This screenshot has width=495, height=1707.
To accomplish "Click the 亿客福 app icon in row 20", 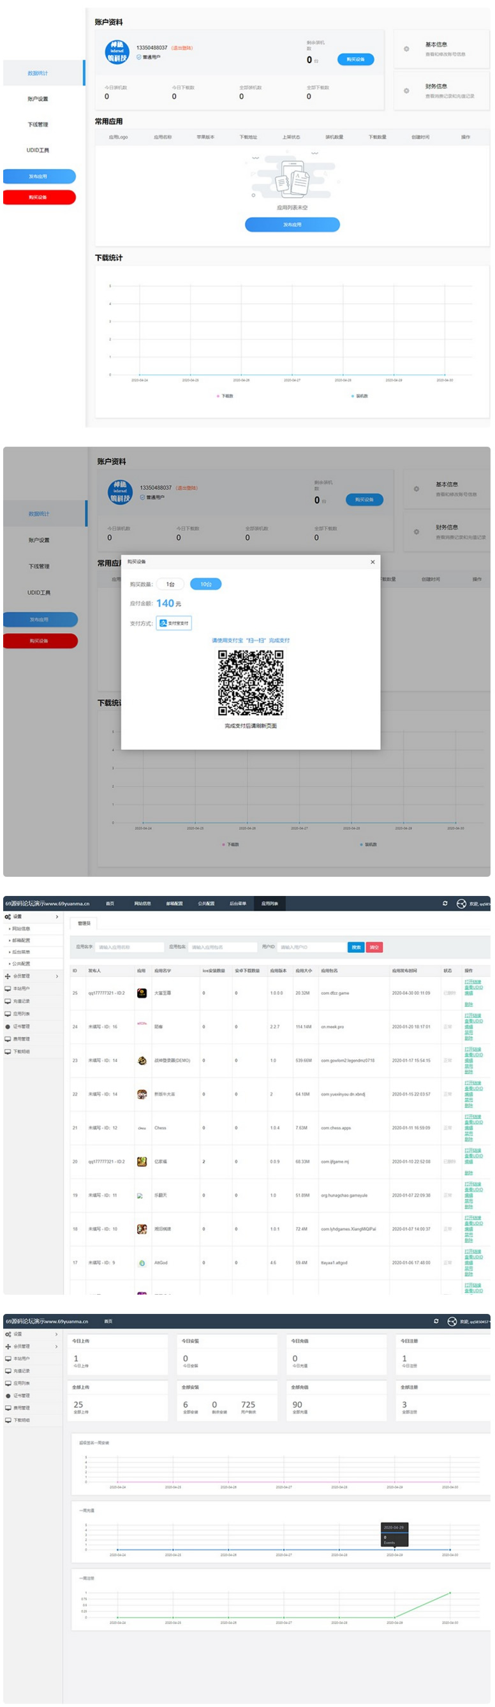I will [x=142, y=1161].
